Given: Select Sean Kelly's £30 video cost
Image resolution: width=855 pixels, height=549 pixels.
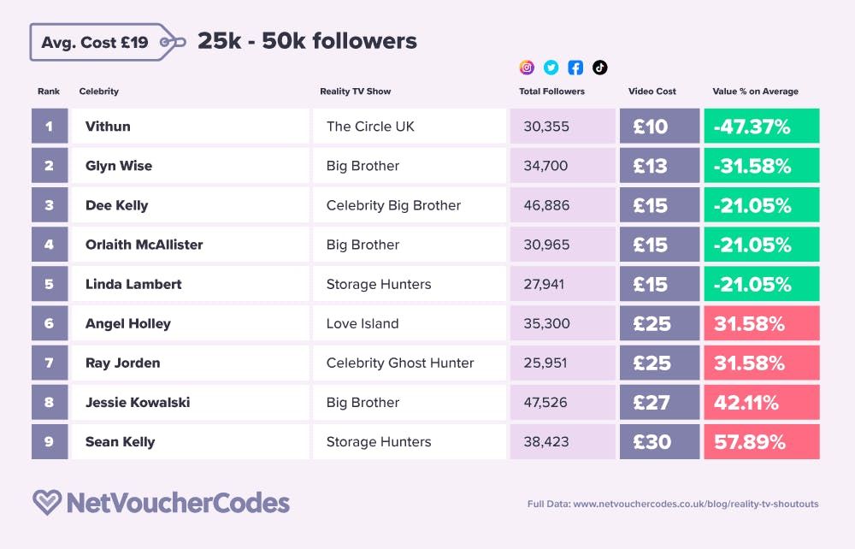Looking at the screenshot, I should click(x=660, y=441).
